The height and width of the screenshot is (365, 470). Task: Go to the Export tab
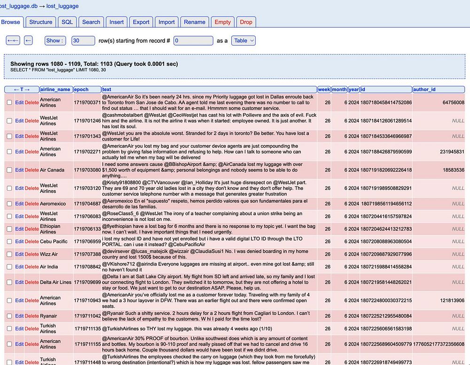pos(141,22)
